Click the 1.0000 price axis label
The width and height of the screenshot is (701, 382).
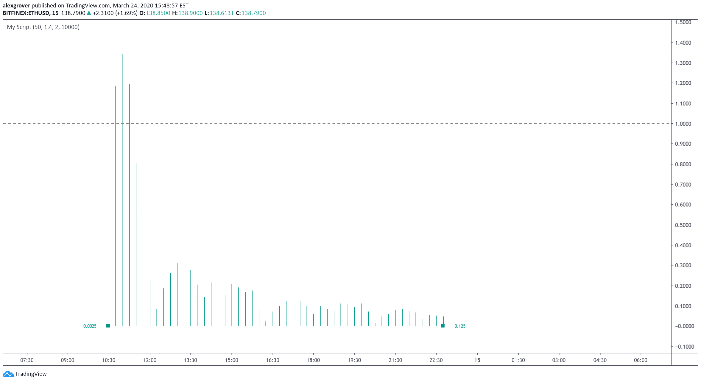tap(683, 124)
